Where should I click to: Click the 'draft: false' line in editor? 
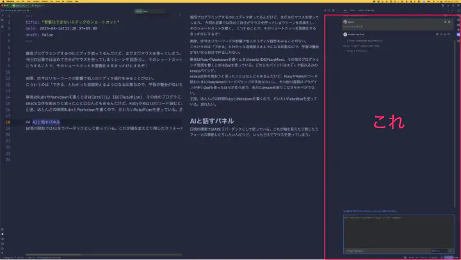(x=40, y=35)
